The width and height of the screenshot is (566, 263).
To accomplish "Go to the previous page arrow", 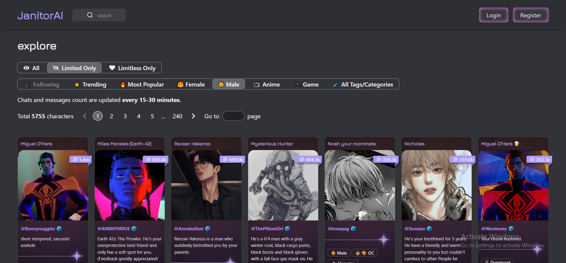I will point(85,116).
